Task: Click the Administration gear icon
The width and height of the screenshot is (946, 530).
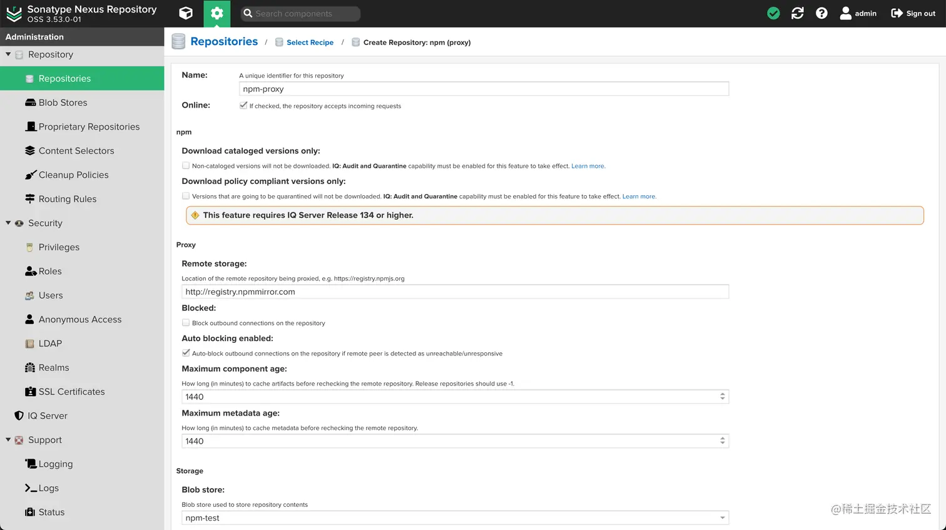Action: click(x=217, y=13)
